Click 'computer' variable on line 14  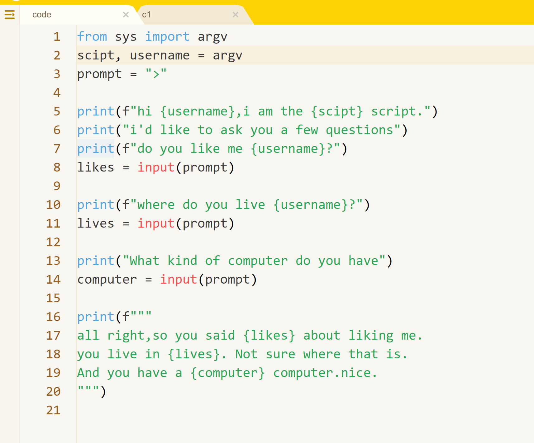coord(107,280)
